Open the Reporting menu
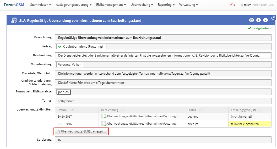The height and width of the screenshot is (149, 277). (x=166, y=5)
